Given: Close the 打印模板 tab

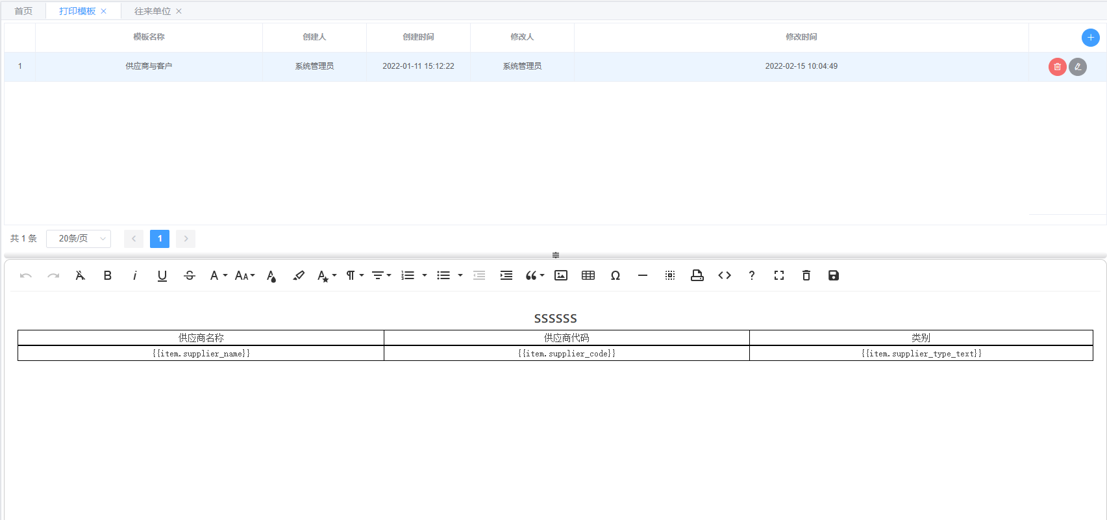Looking at the screenshot, I should (103, 11).
